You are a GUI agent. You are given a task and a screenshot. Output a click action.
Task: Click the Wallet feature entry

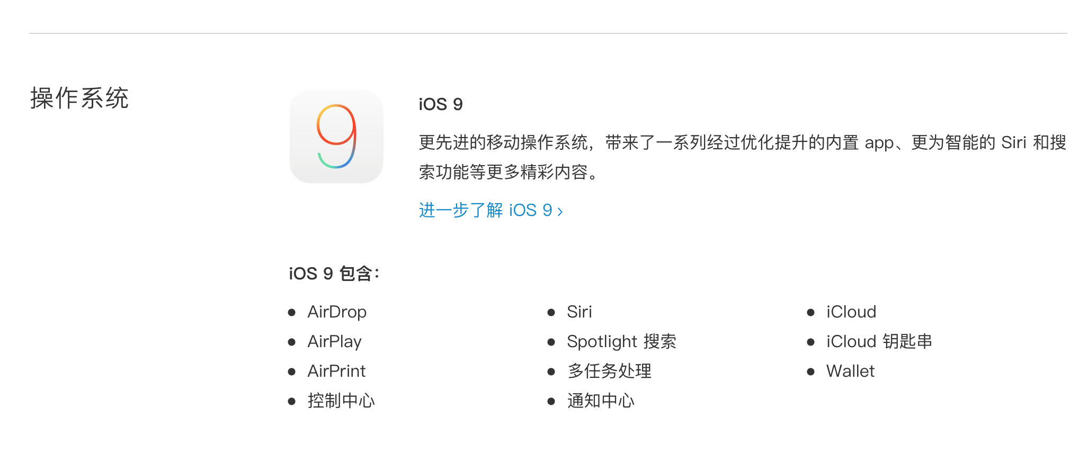850,371
